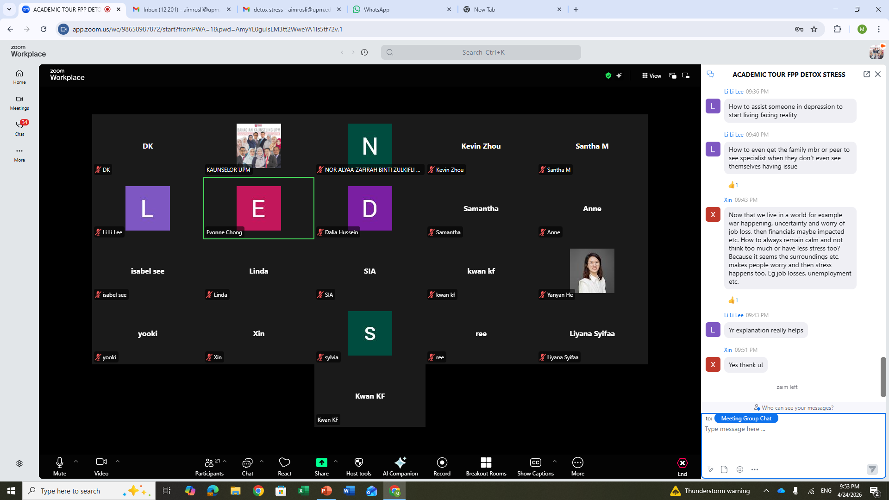The width and height of the screenshot is (889, 500).
Task: Attach a file in chat composer
Action: click(x=725, y=469)
